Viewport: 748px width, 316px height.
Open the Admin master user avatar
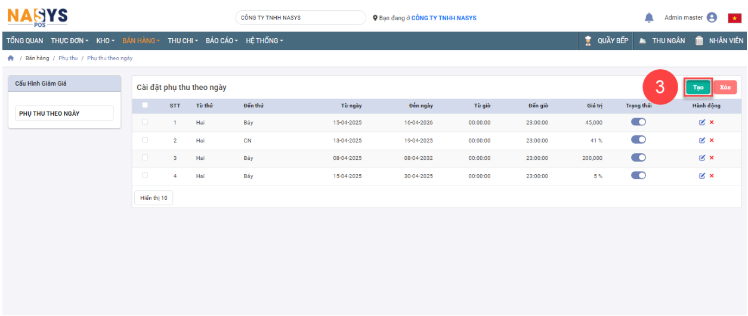(712, 18)
